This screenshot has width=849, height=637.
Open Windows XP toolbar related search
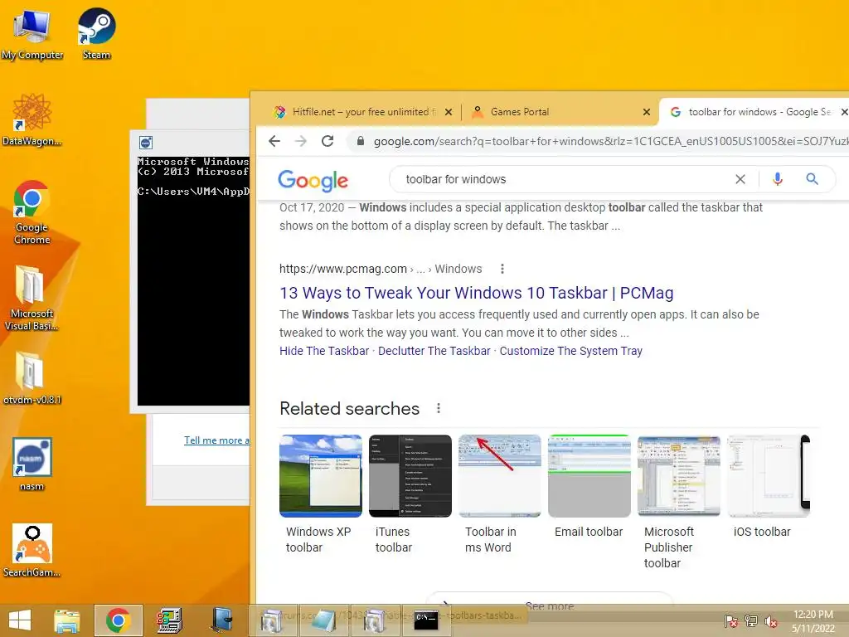[321, 494]
